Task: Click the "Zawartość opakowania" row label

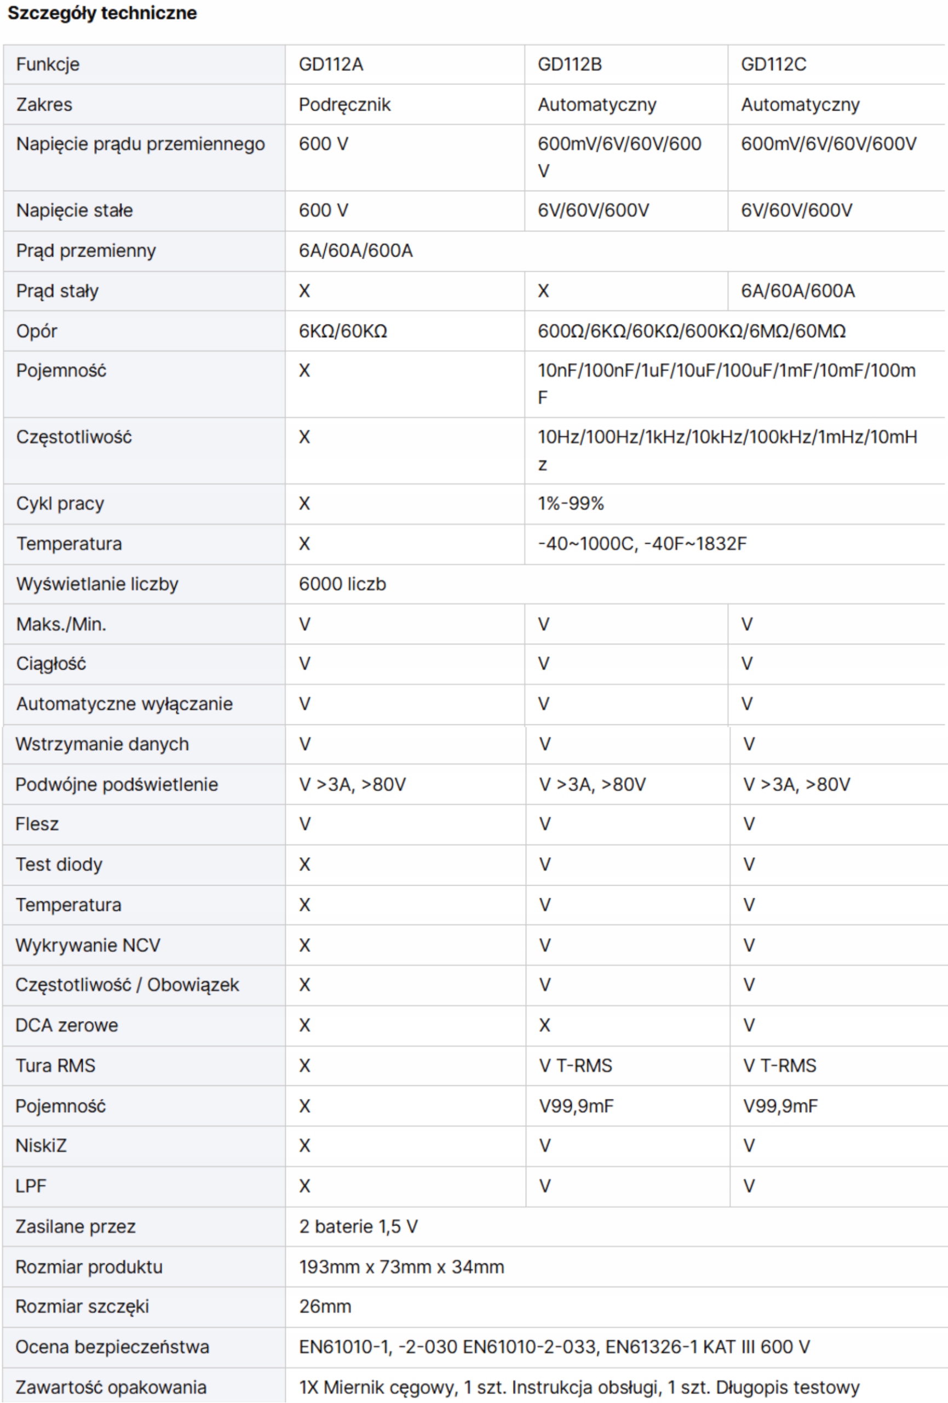Action: tap(111, 1387)
